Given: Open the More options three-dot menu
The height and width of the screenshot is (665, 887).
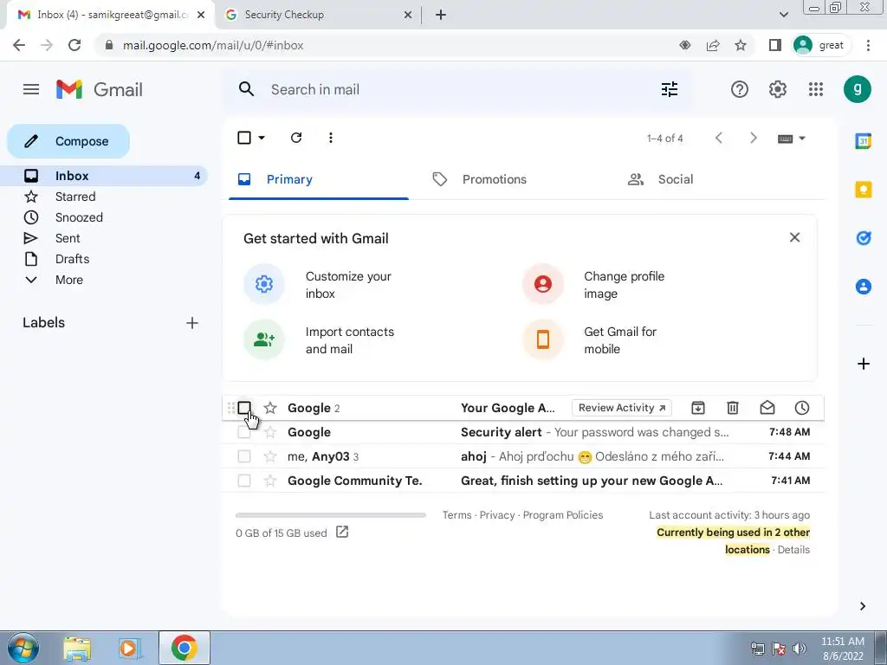Looking at the screenshot, I should (331, 138).
